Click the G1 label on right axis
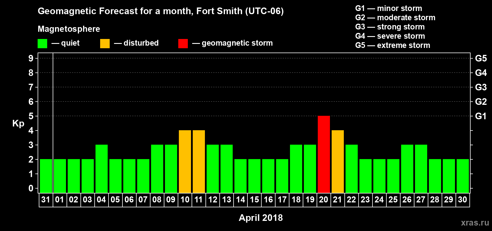 coord(481,116)
